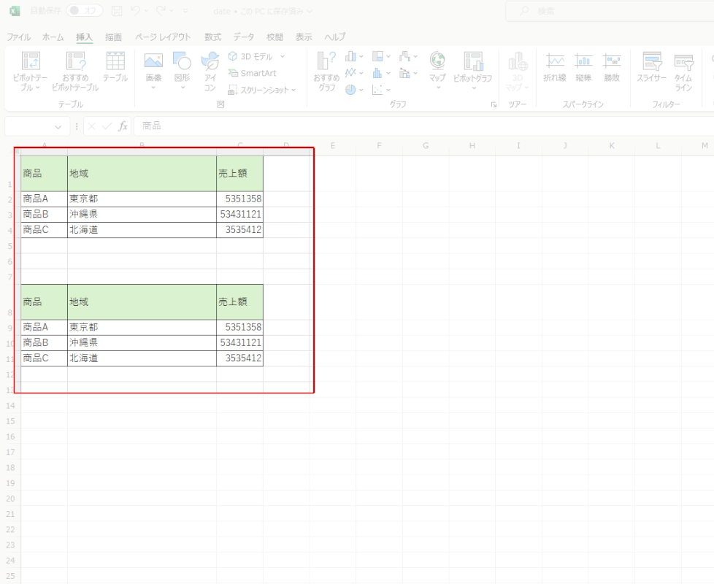Open Recommended PivotTables (おすすめピボットテーブル)
The height and width of the screenshot is (584, 714).
point(76,72)
